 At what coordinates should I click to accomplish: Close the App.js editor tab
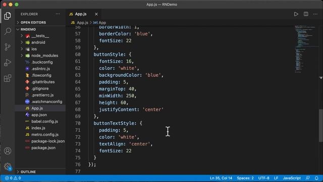point(96,14)
